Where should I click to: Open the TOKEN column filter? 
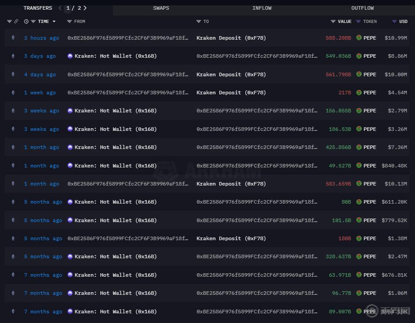click(358, 22)
